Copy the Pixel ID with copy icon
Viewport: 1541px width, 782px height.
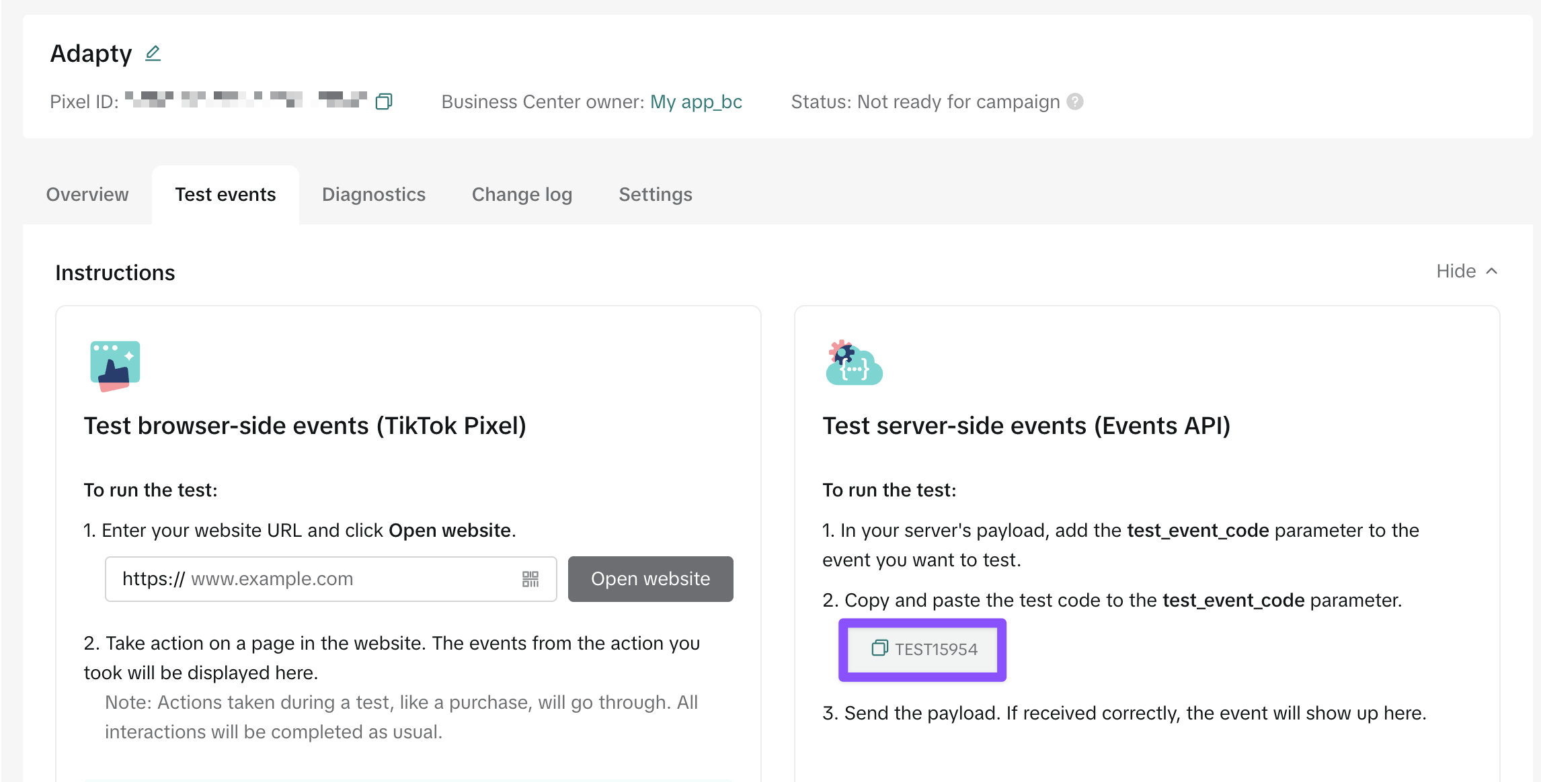coord(384,101)
